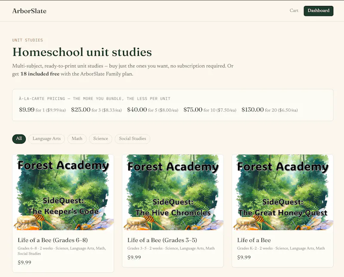Click the '18 included free' text
The width and height of the screenshot is (344, 277).
pyautogui.click(x=40, y=74)
